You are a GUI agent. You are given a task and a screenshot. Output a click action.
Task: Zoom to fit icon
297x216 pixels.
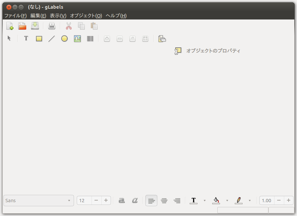(145, 39)
